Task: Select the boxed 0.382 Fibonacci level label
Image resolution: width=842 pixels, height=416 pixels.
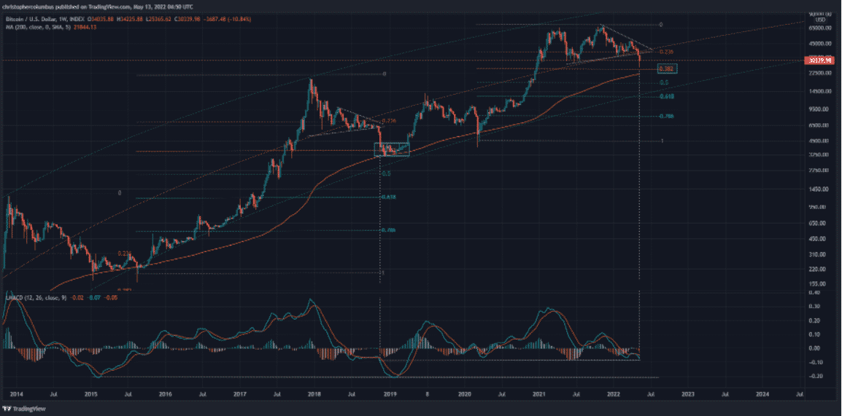Action: click(666, 68)
